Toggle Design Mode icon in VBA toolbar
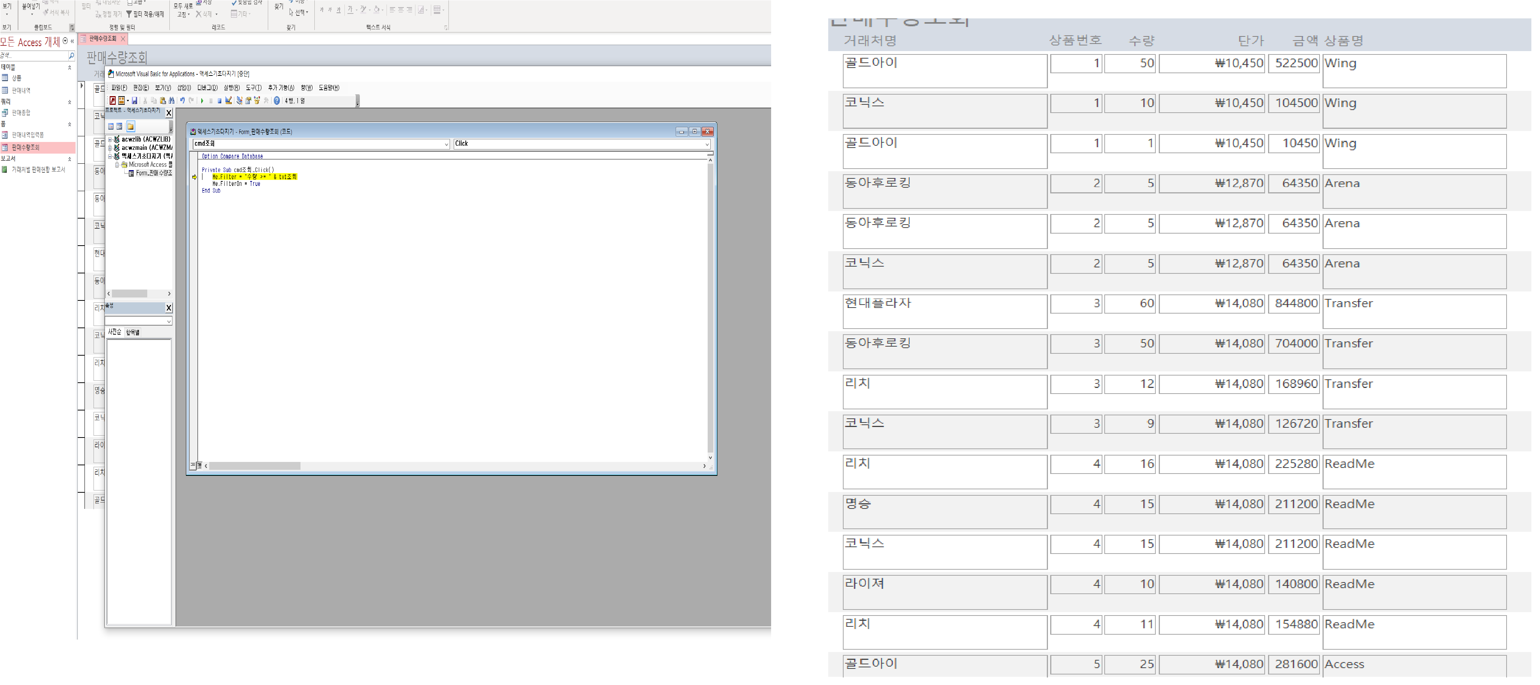Image resolution: width=1540 pixels, height=685 pixels. tap(228, 101)
